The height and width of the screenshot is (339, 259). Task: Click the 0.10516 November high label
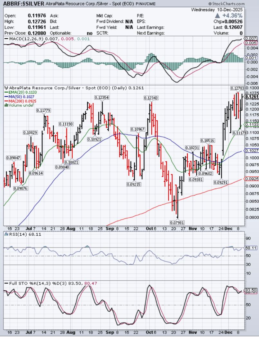pos(207,141)
